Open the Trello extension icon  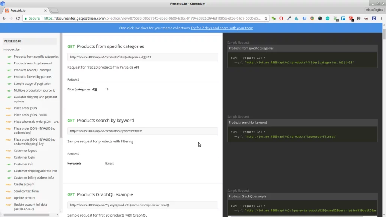pos(343,18)
